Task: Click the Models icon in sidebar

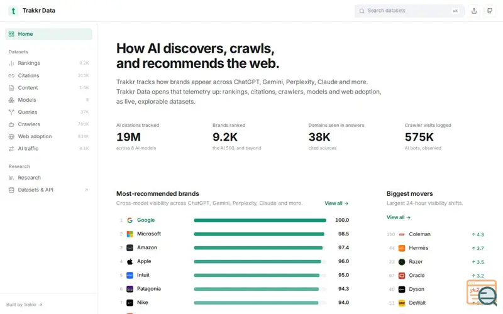Action: 11,100
